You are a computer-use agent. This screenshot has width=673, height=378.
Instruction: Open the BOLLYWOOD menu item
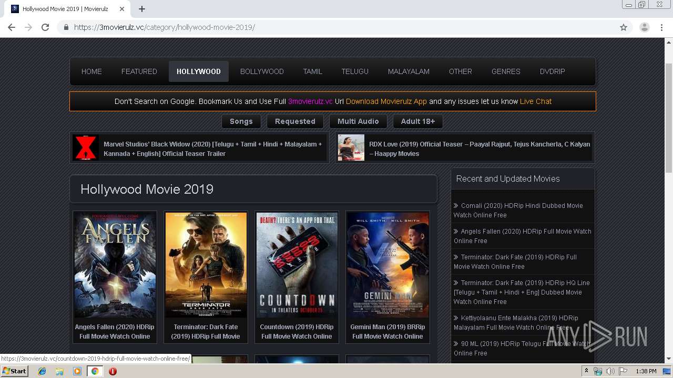click(262, 71)
